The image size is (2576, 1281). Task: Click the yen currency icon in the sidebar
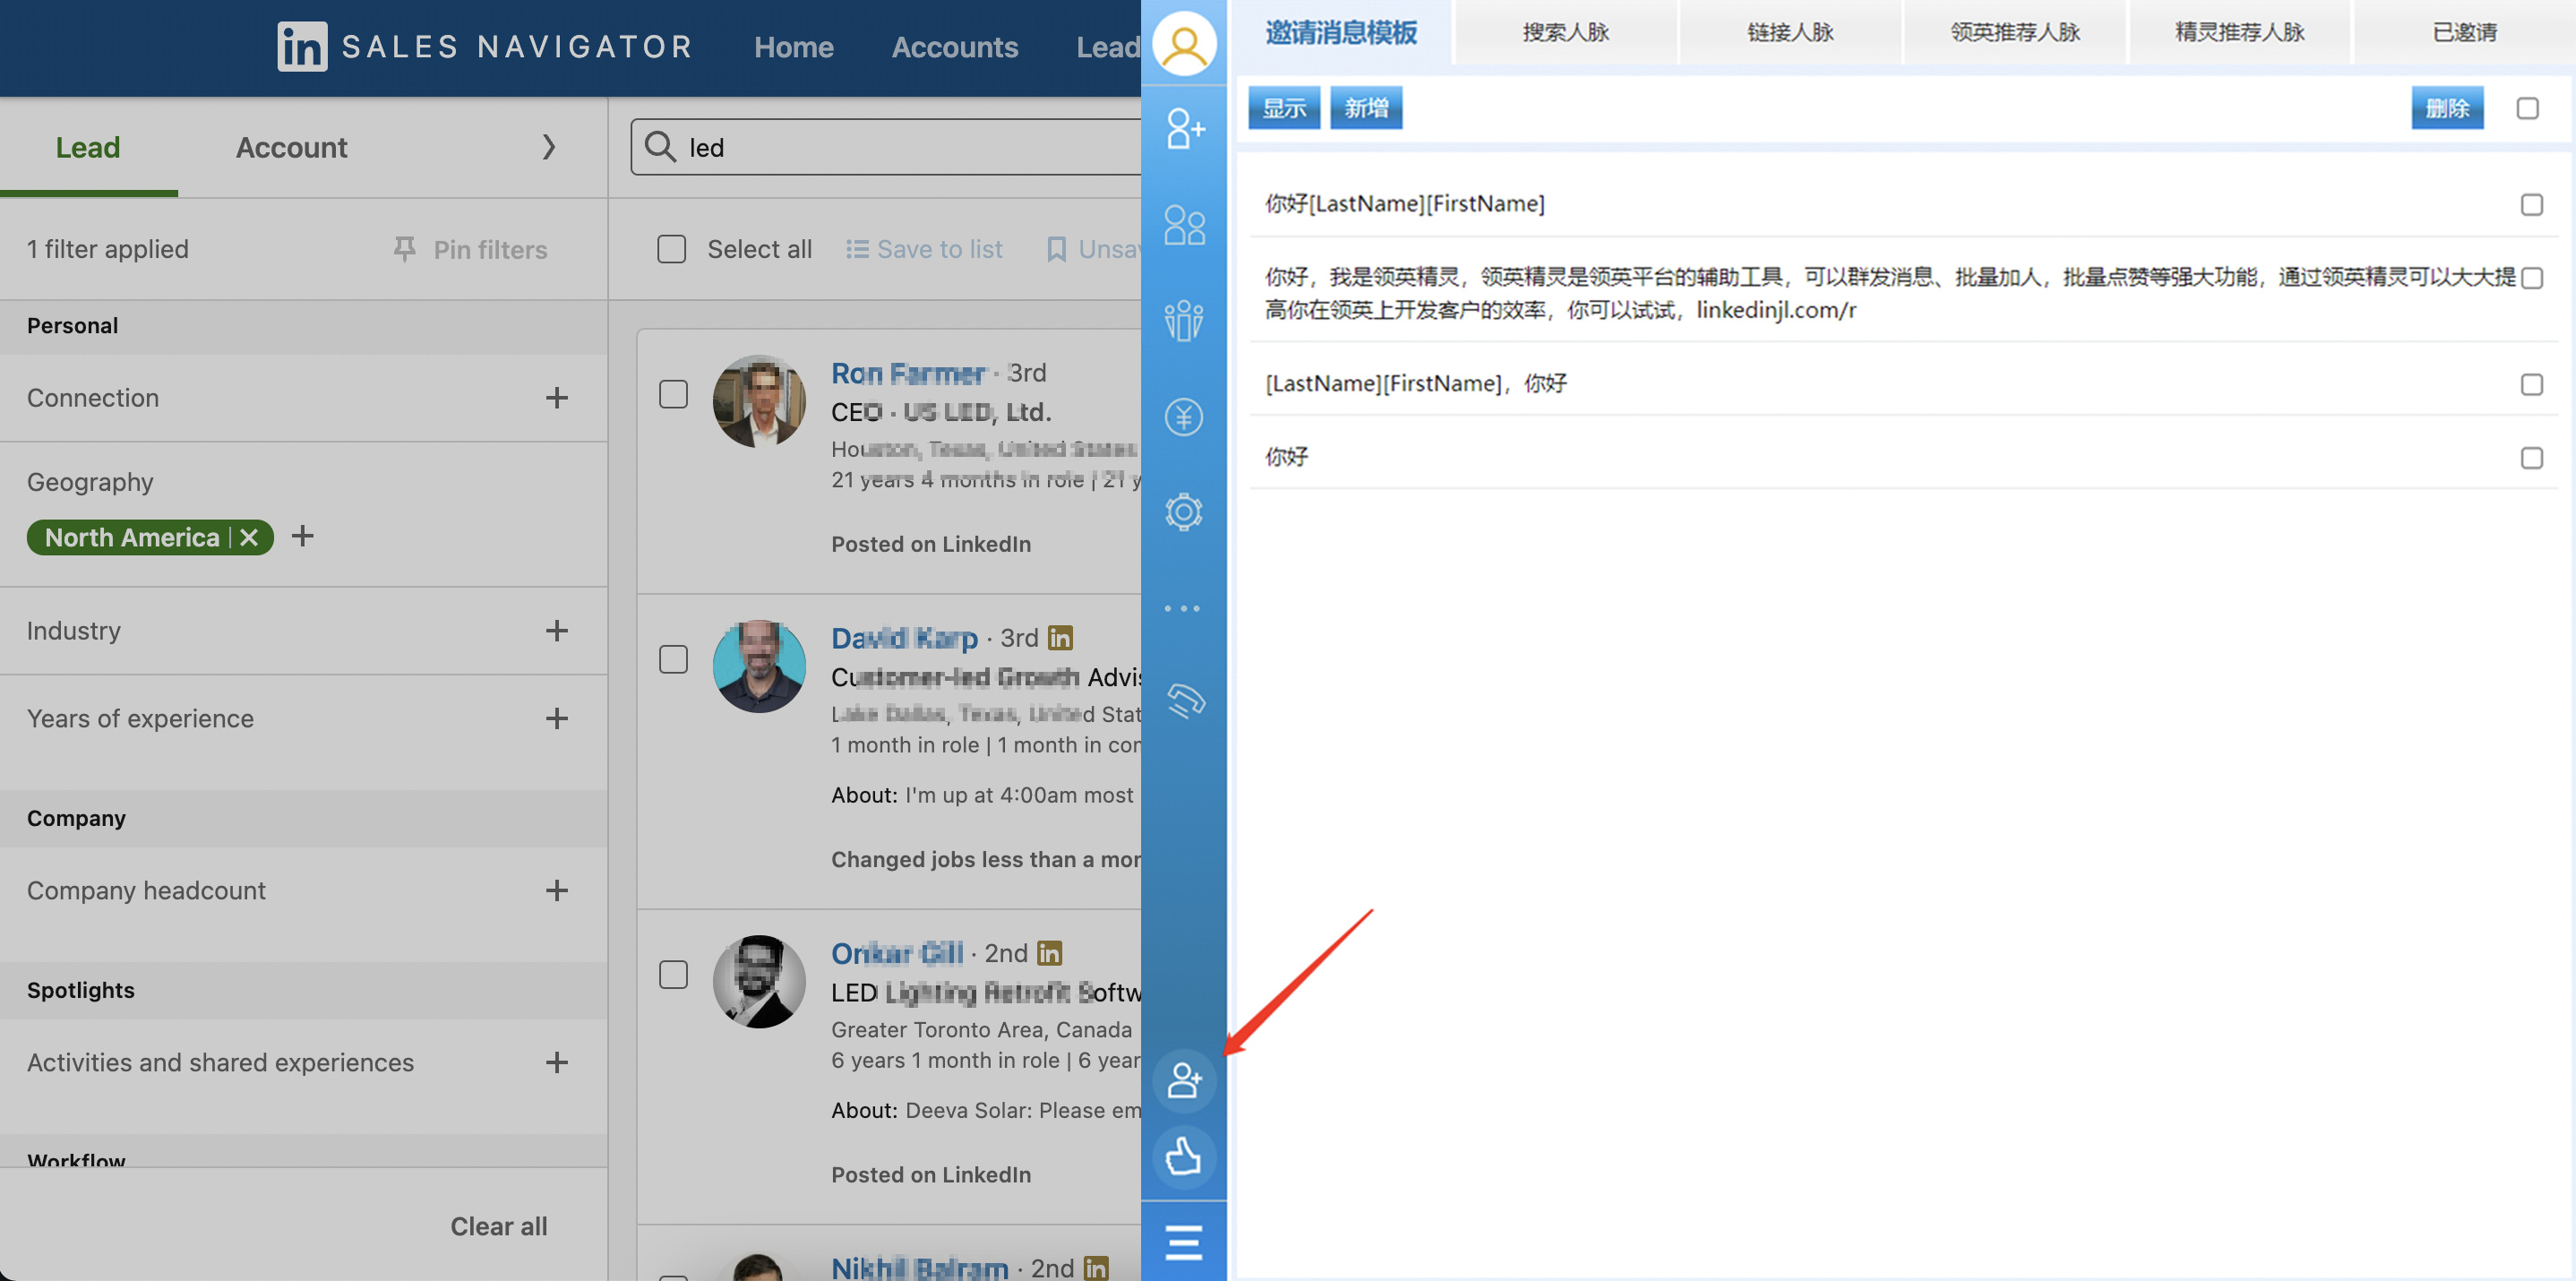[x=1184, y=417]
